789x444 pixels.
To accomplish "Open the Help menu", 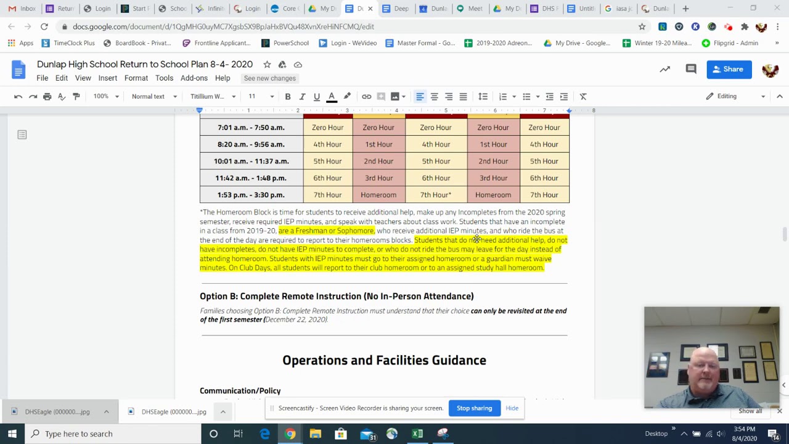I will tap(223, 78).
